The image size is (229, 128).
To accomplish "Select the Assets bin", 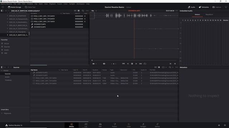I will 7,77.
